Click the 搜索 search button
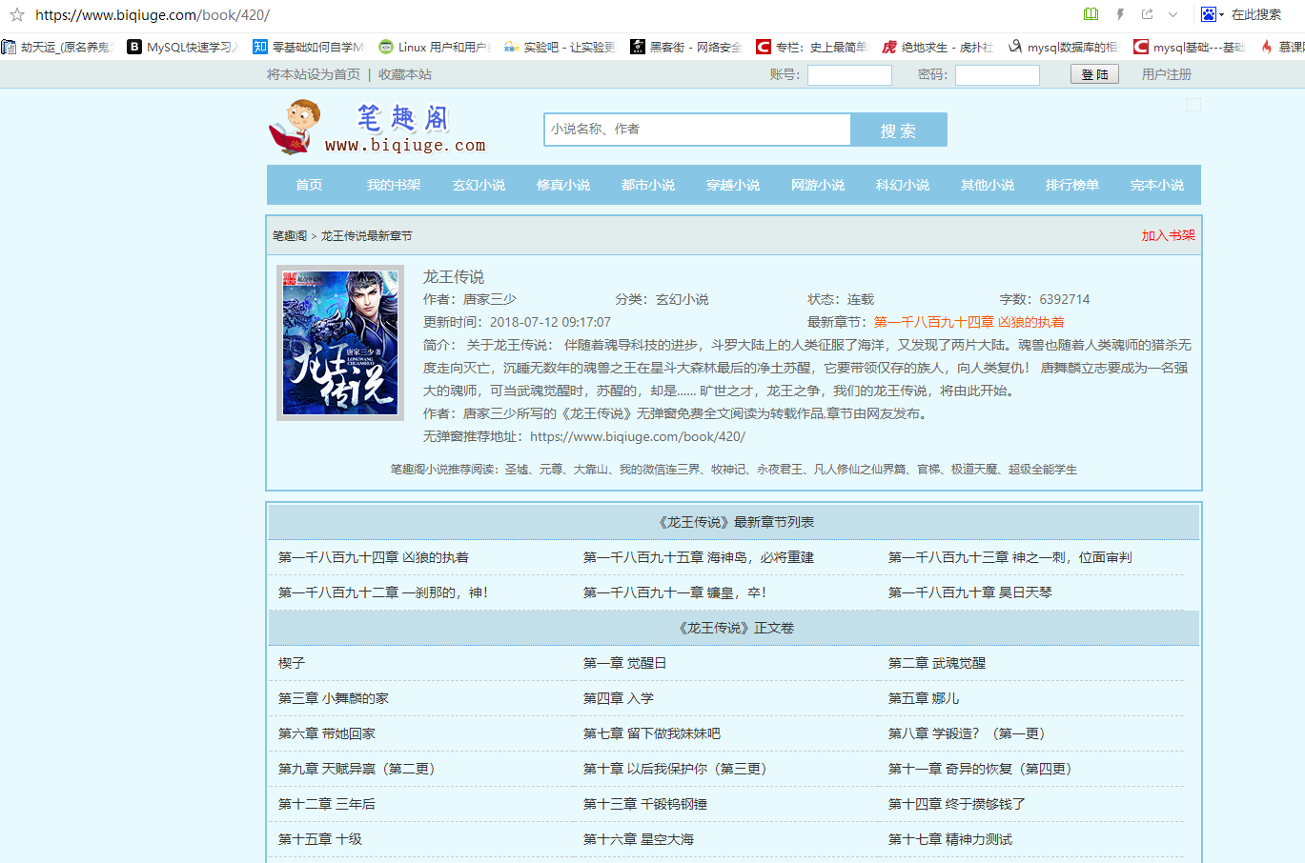The height and width of the screenshot is (863, 1305). [899, 130]
